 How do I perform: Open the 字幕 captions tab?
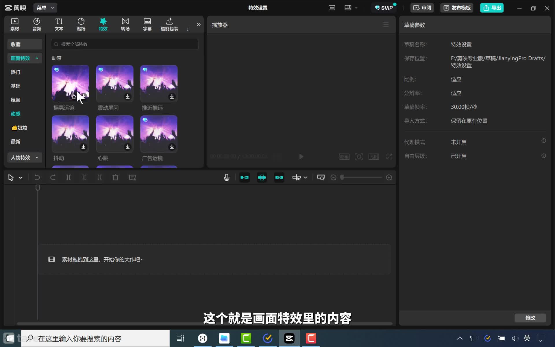click(x=147, y=24)
